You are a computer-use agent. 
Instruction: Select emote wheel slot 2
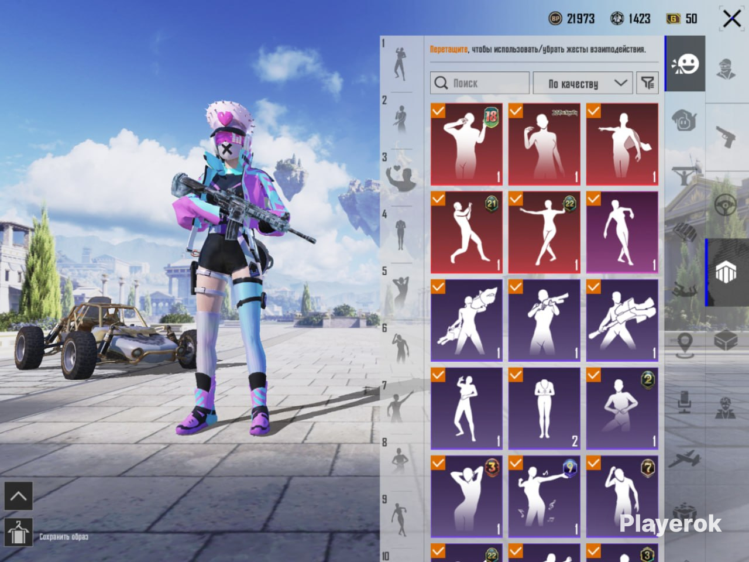pyautogui.click(x=400, y=121)
